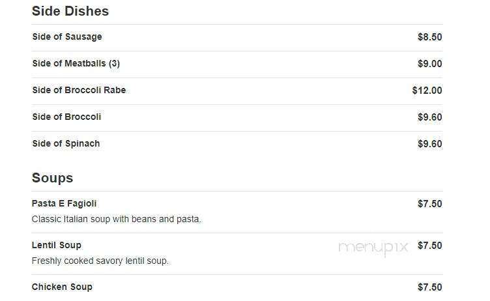Click the $12.00 price

pyautogui.click(x=427, y=91)
